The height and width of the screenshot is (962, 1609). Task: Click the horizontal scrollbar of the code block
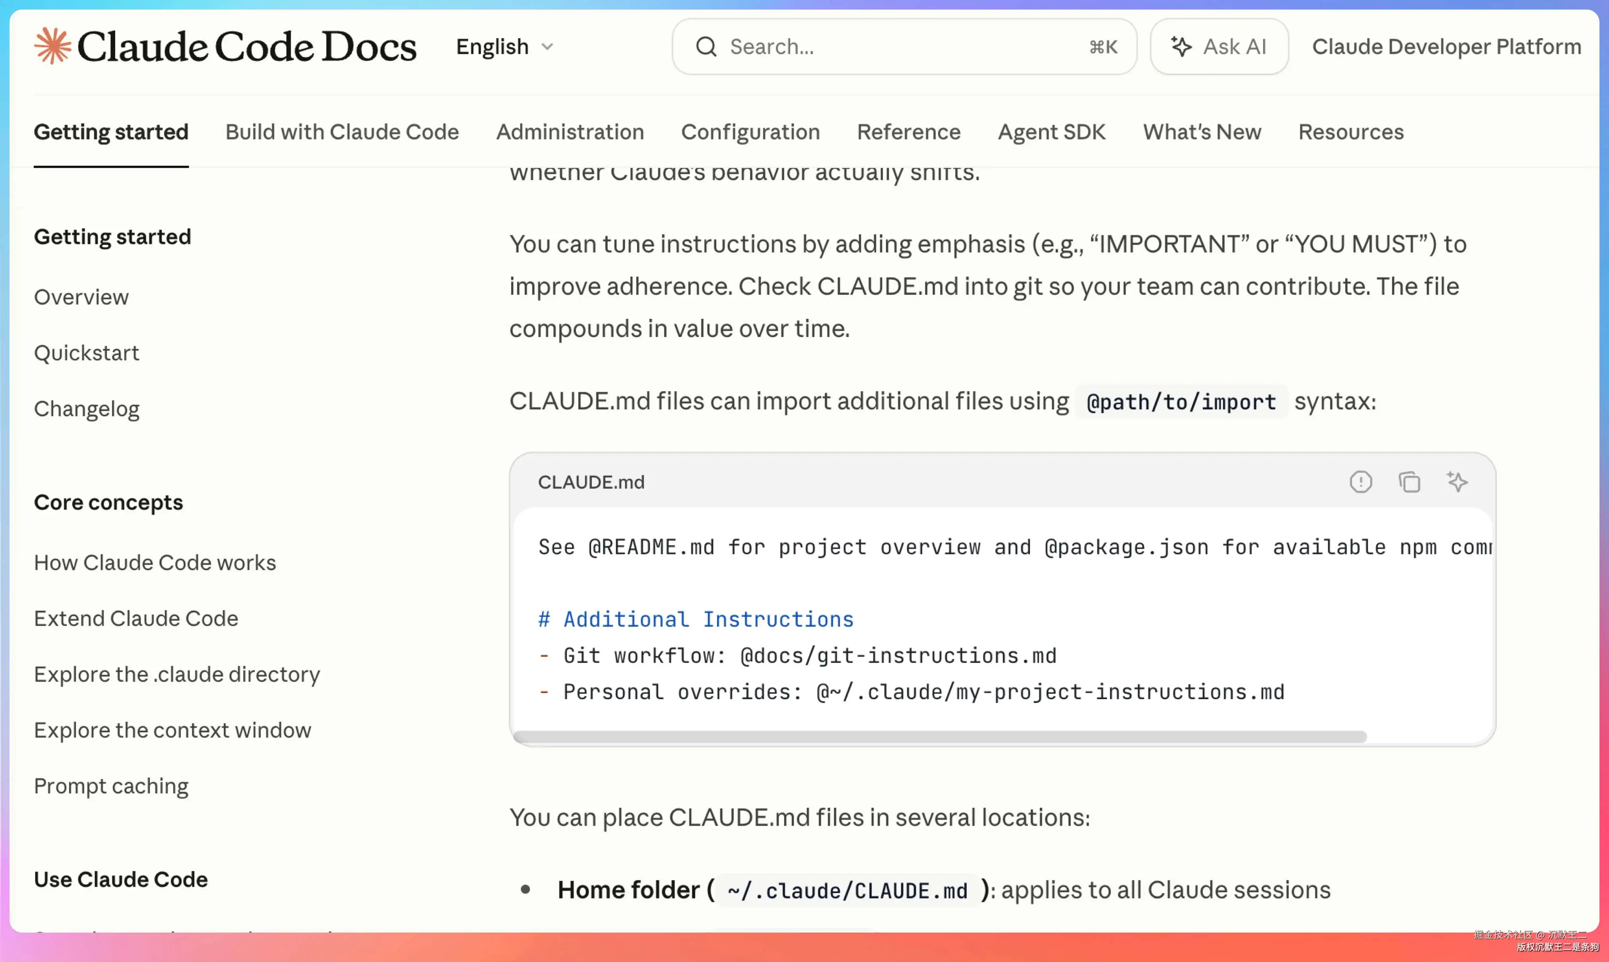click(x=940, y=737)
